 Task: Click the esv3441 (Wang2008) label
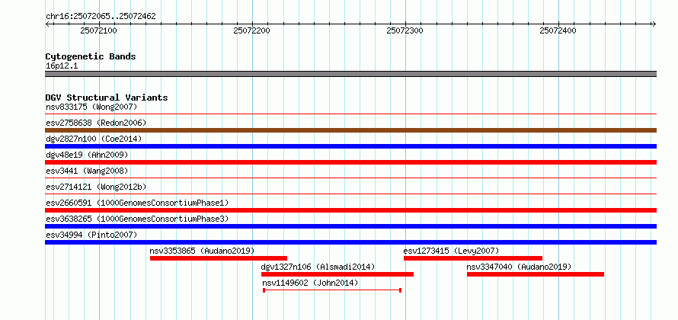[x=87, y=171]
